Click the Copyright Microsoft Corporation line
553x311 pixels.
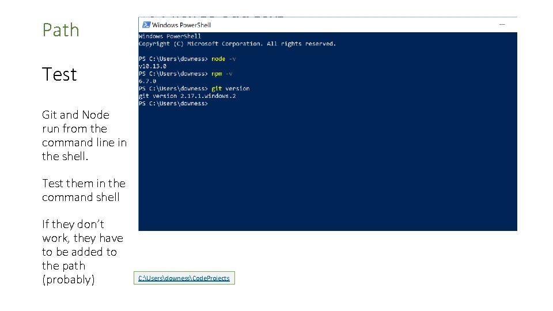(x=237, y=44)
